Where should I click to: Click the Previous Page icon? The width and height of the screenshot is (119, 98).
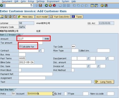coord(78,5)
